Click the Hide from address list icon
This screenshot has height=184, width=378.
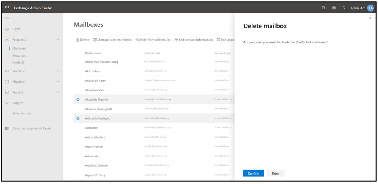click(137, 40)
